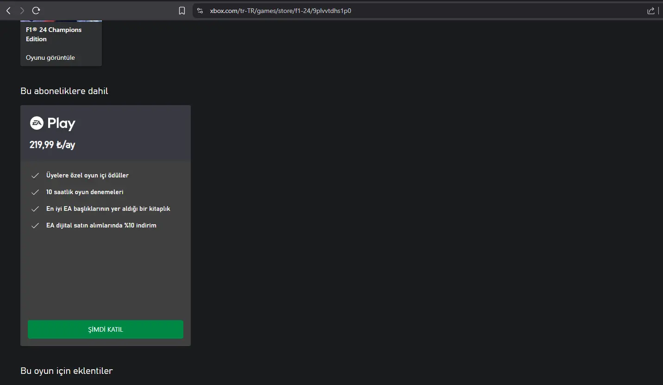Click EA dijital satın alımlarında %10 indirim
The width and height of the screenshot is (663, 385).
[x=101, y=225]
